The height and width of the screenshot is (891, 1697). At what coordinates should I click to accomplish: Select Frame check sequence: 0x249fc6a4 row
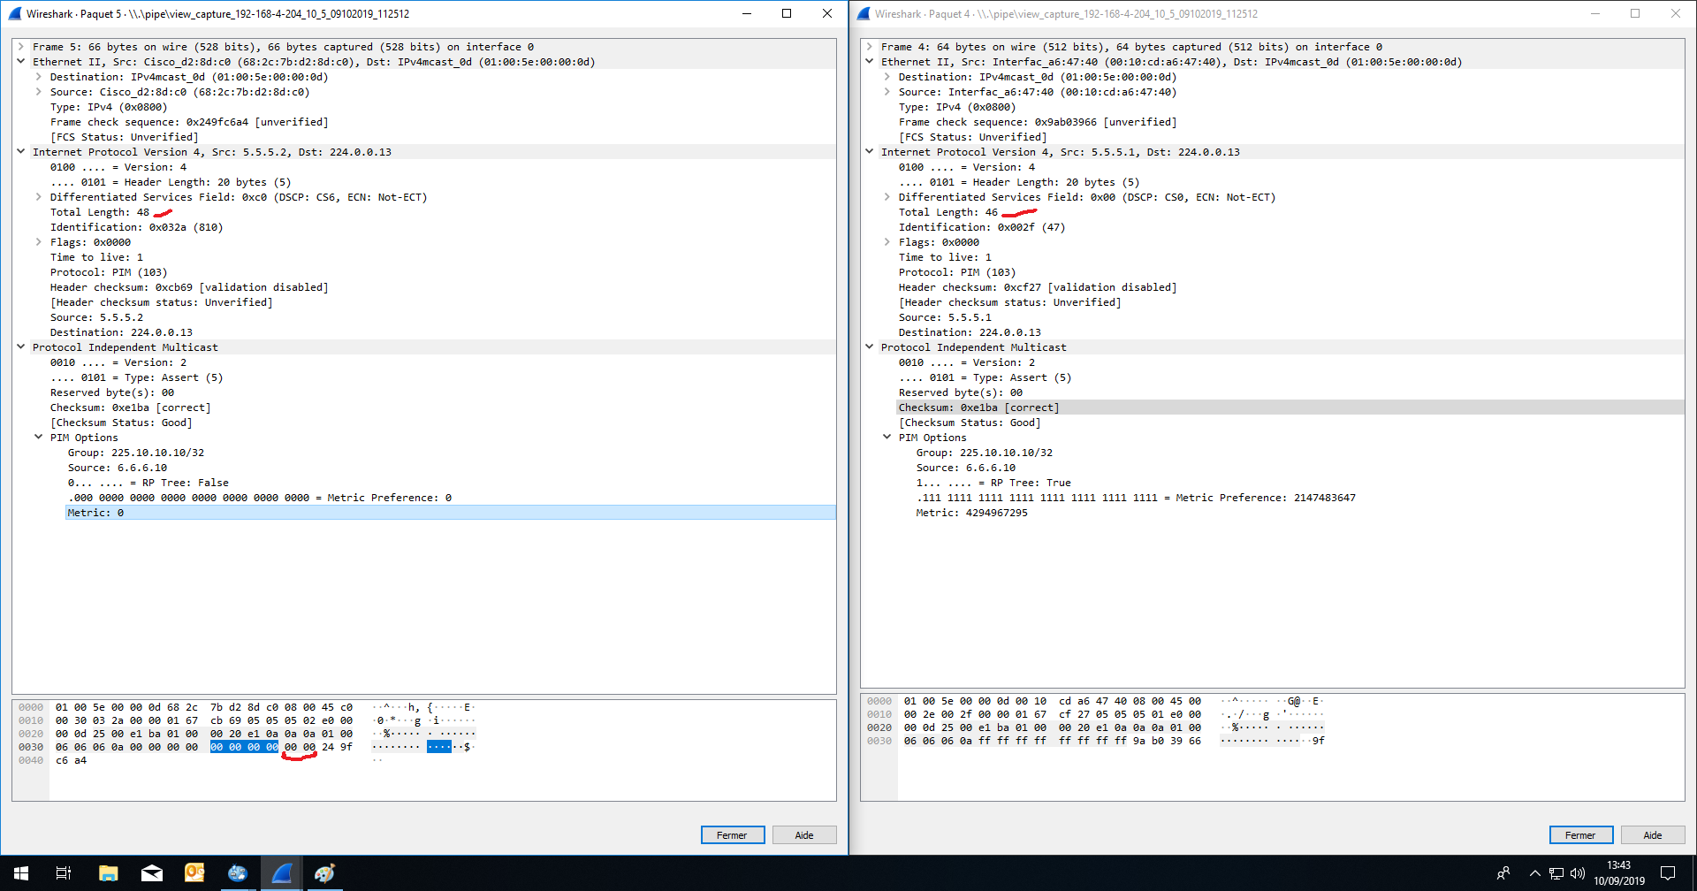(189, 122)
